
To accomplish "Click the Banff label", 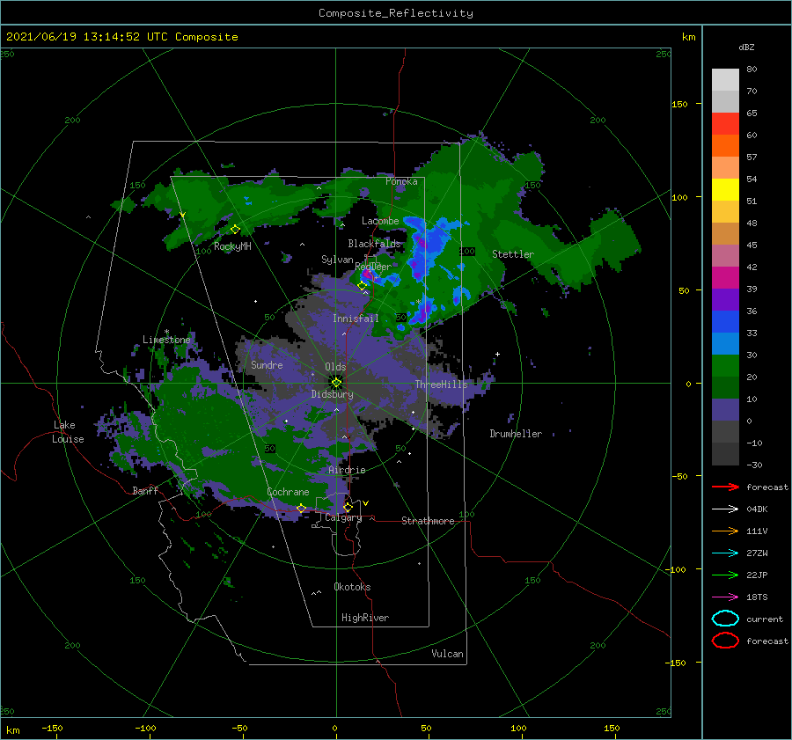I will pos(145,490).
